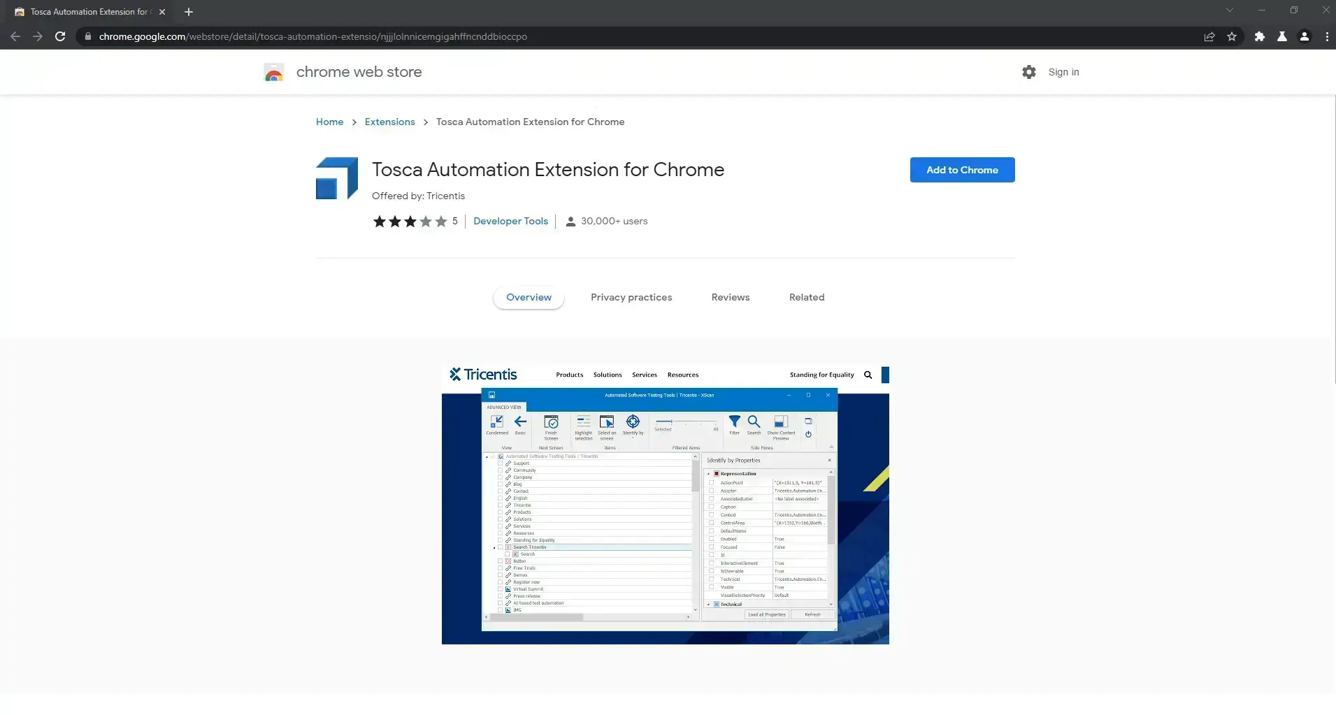Select the Related tab
This screenshot has height=715, width=1336.
pyautogui.click(x=806, y=297)
